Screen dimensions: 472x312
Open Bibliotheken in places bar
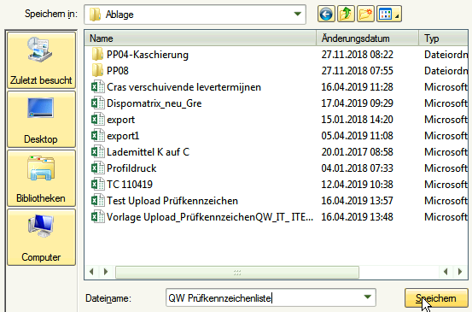pyautogui.click(x=41, y=178)
